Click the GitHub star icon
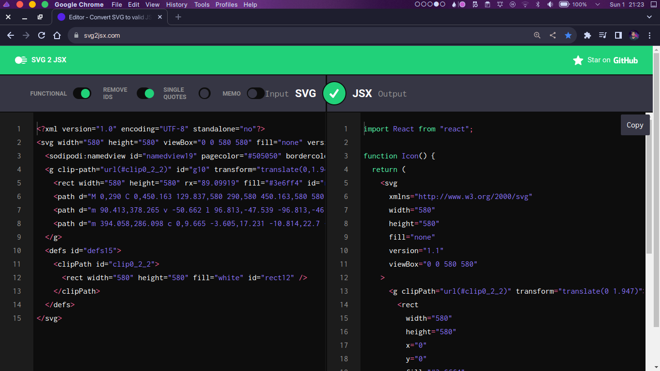The height and width of the screenshot is (371, 660). [578, 60]
